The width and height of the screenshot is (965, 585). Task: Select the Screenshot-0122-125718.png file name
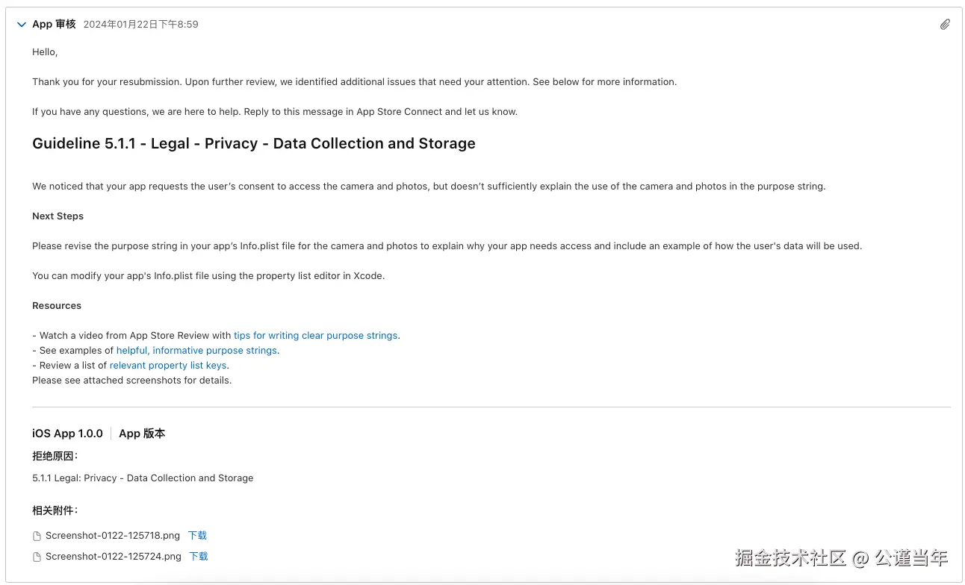point(113,536)
